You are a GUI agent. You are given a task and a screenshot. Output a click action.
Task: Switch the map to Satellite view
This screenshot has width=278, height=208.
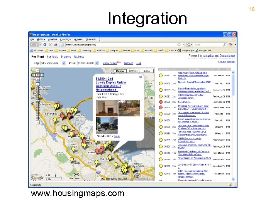(x=133, y=71)
